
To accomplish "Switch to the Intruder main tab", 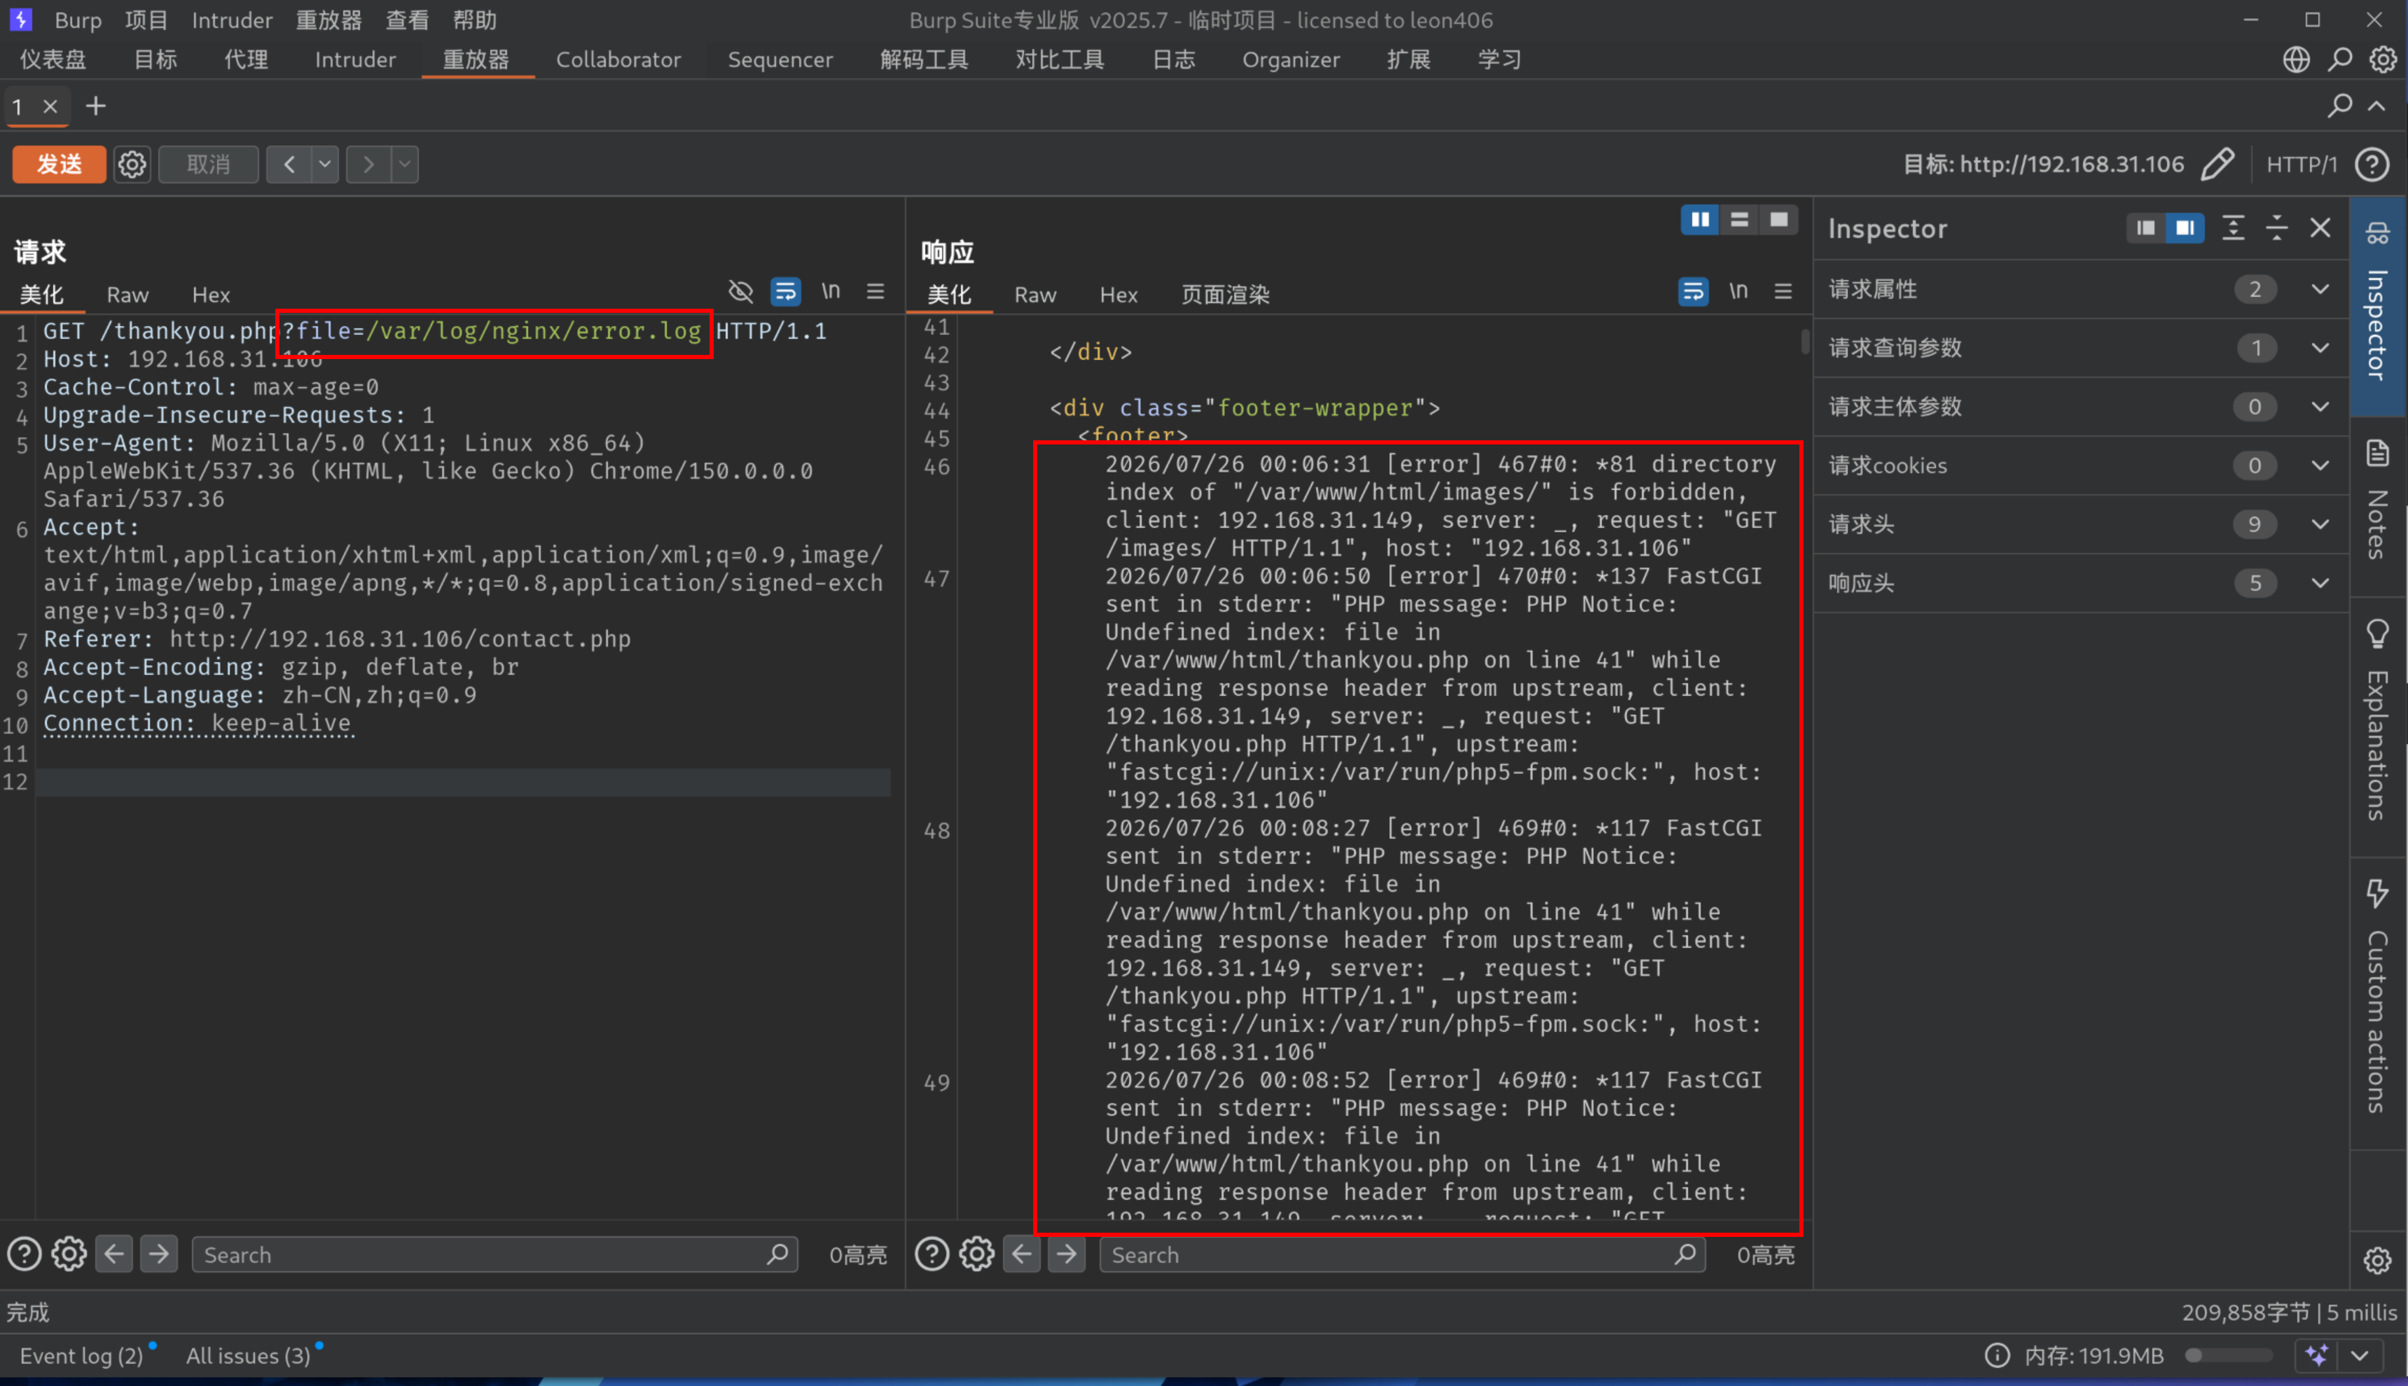I will [x=355, y=60].
